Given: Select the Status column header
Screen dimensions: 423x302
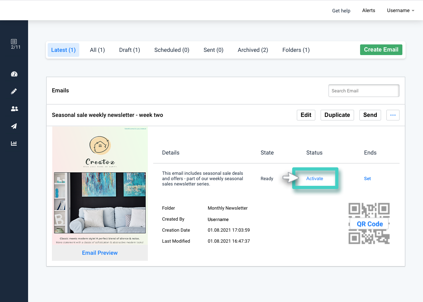Looking at the screenshot, I should tap(314, 153).
